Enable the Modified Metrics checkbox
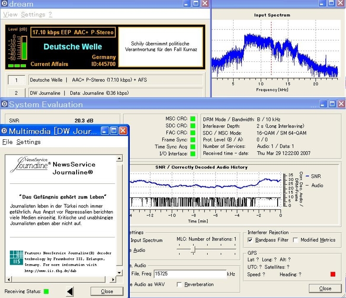Image resolution: width=346 pixels, height=298 pixels. coord(295,240)
